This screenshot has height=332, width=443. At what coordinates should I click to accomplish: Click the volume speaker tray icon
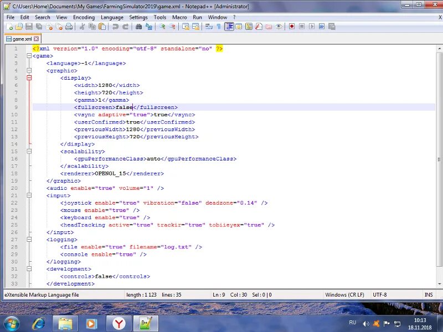(366, 324)
